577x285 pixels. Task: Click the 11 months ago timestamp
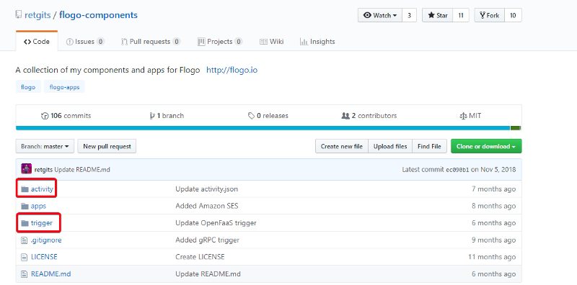click(x=492, y=257)
